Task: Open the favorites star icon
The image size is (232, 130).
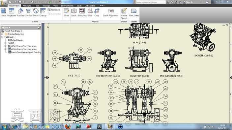Action: point(180,2)
